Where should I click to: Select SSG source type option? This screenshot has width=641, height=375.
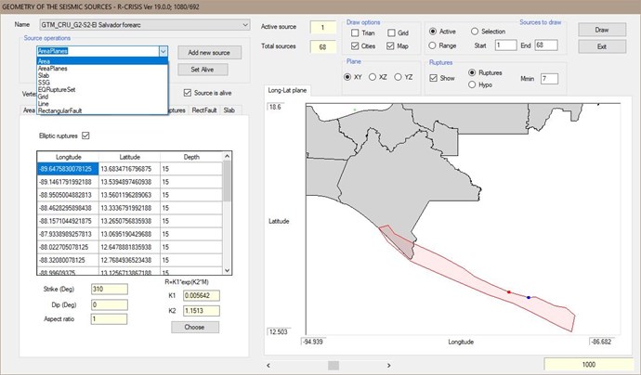102,83
